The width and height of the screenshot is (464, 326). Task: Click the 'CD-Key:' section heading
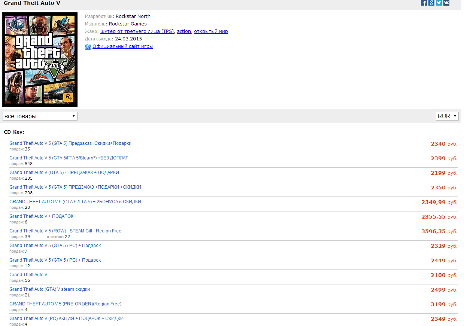click(x=14, y=132)
